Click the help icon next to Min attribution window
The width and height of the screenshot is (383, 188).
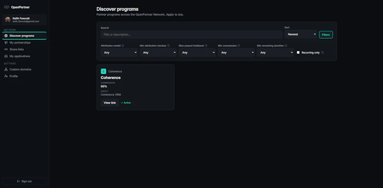pos(169,45)
